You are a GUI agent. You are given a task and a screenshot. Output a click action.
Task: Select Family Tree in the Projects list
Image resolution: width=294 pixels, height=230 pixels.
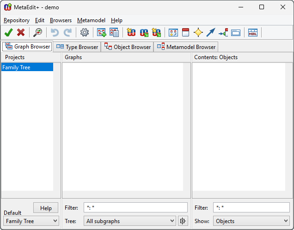27,67
